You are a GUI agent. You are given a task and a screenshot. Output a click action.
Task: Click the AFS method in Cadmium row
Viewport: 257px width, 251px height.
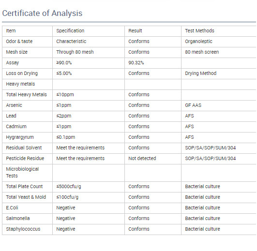[x=189, y=127]
